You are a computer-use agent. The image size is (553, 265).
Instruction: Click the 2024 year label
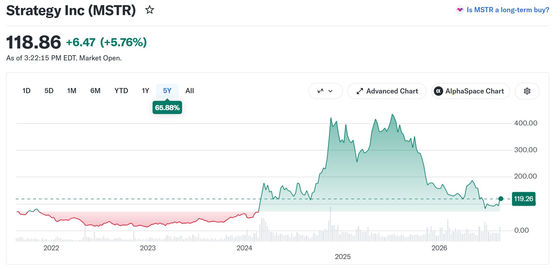244,248
